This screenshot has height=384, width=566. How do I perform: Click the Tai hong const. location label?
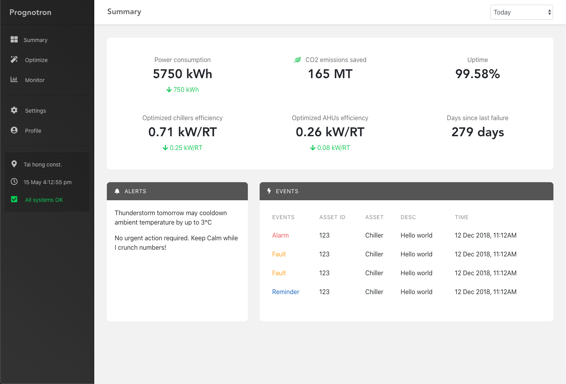(43, 165)
